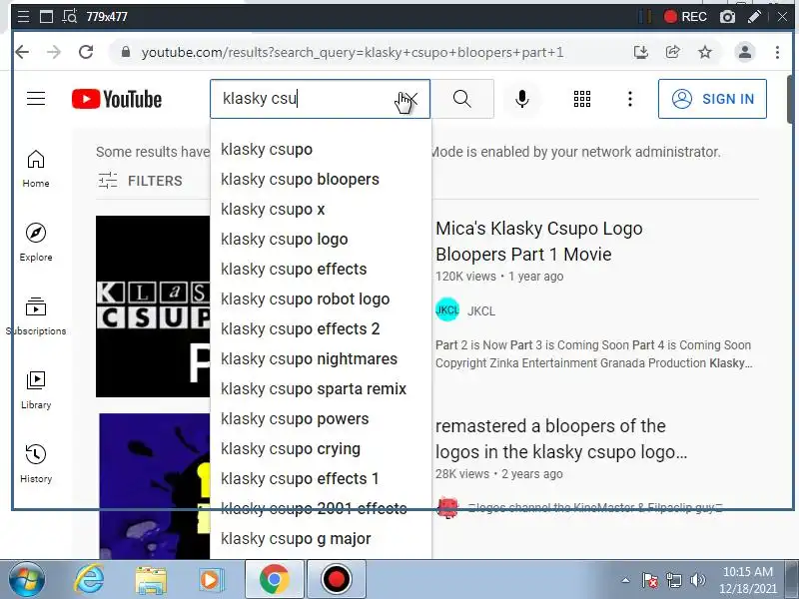Screen dimensions: 799x599
Task: Select suggestion "klasky csupo robot logo"
Action: click(321, 299)
